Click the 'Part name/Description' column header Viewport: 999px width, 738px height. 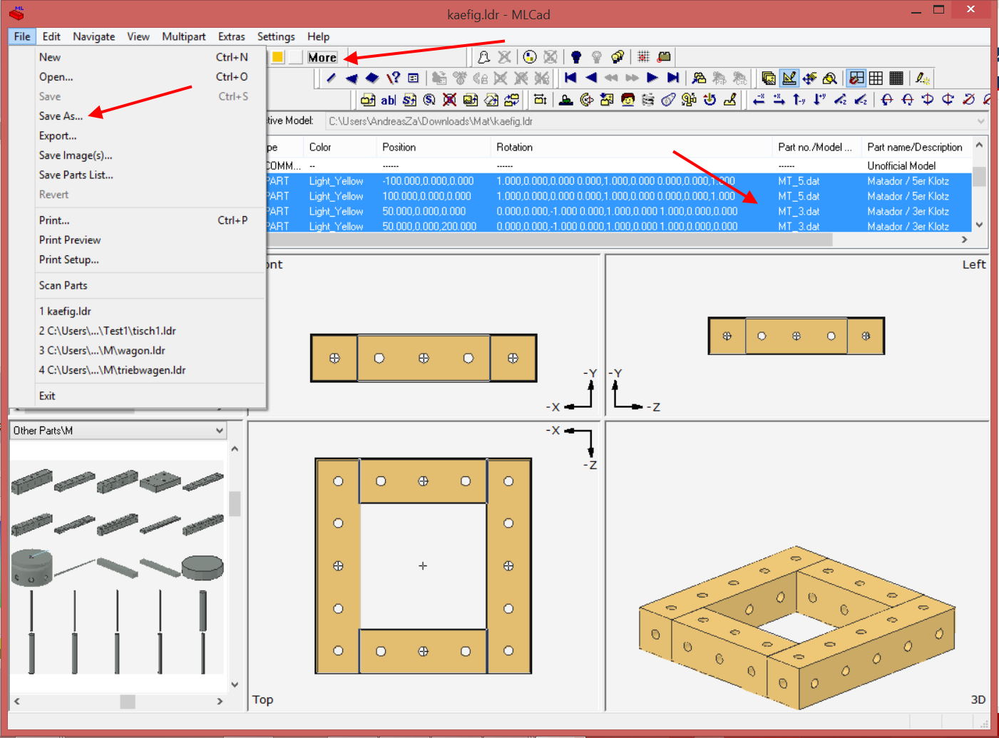pos(916,147)
